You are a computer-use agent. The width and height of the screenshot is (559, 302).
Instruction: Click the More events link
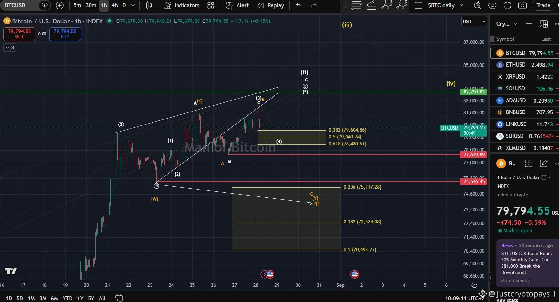click(x=515, y=281)
